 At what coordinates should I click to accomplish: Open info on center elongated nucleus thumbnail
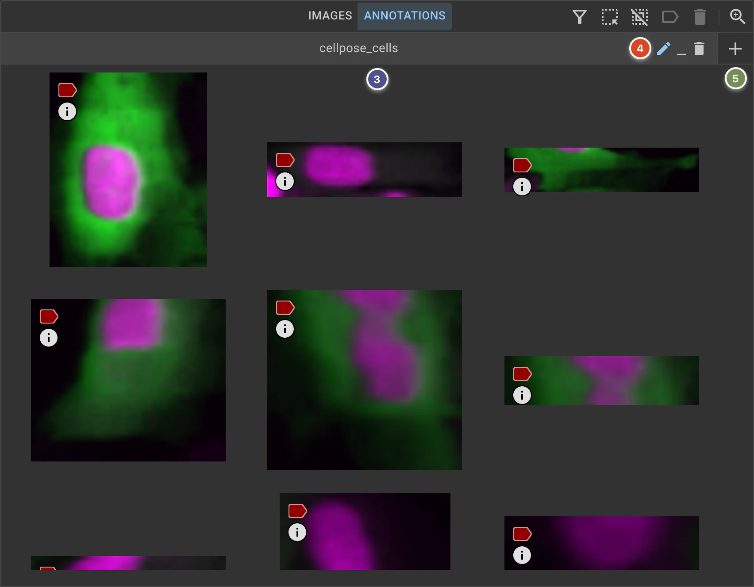click(x=285, y=329)
